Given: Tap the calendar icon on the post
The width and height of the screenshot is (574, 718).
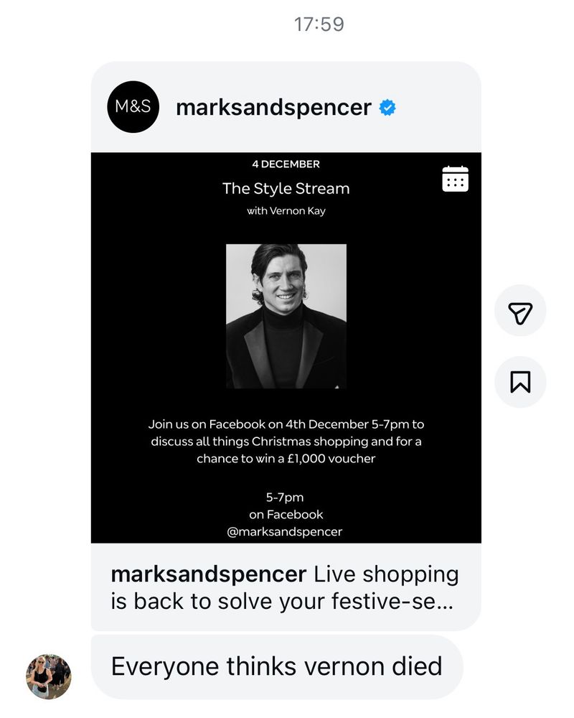Looking at the screenshot, I should tap(455, 179).
